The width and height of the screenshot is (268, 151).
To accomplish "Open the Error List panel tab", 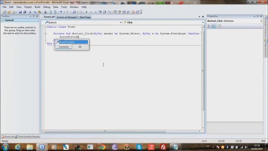I will point(8,136).
